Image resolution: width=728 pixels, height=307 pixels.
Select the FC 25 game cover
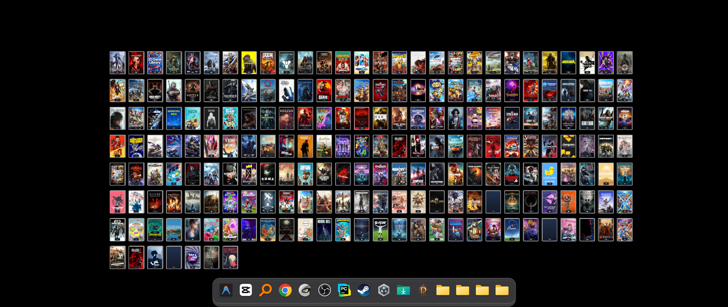pos(380,230)
